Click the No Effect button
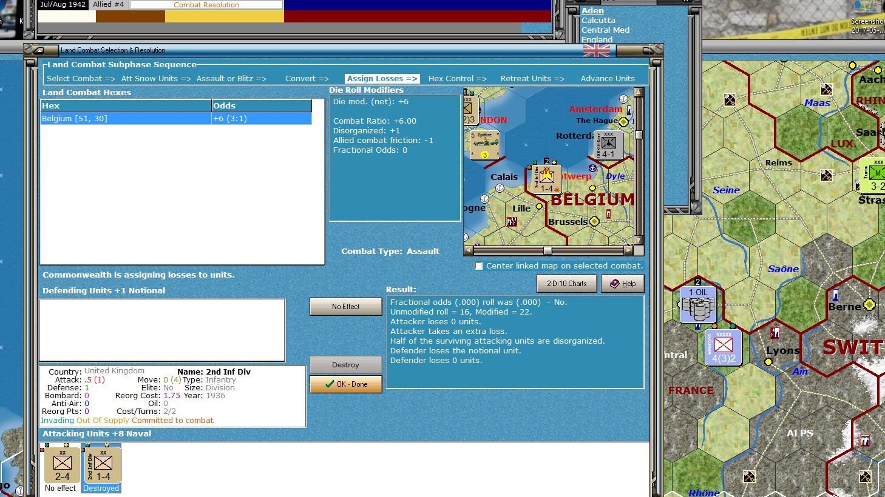 [346, 307]
